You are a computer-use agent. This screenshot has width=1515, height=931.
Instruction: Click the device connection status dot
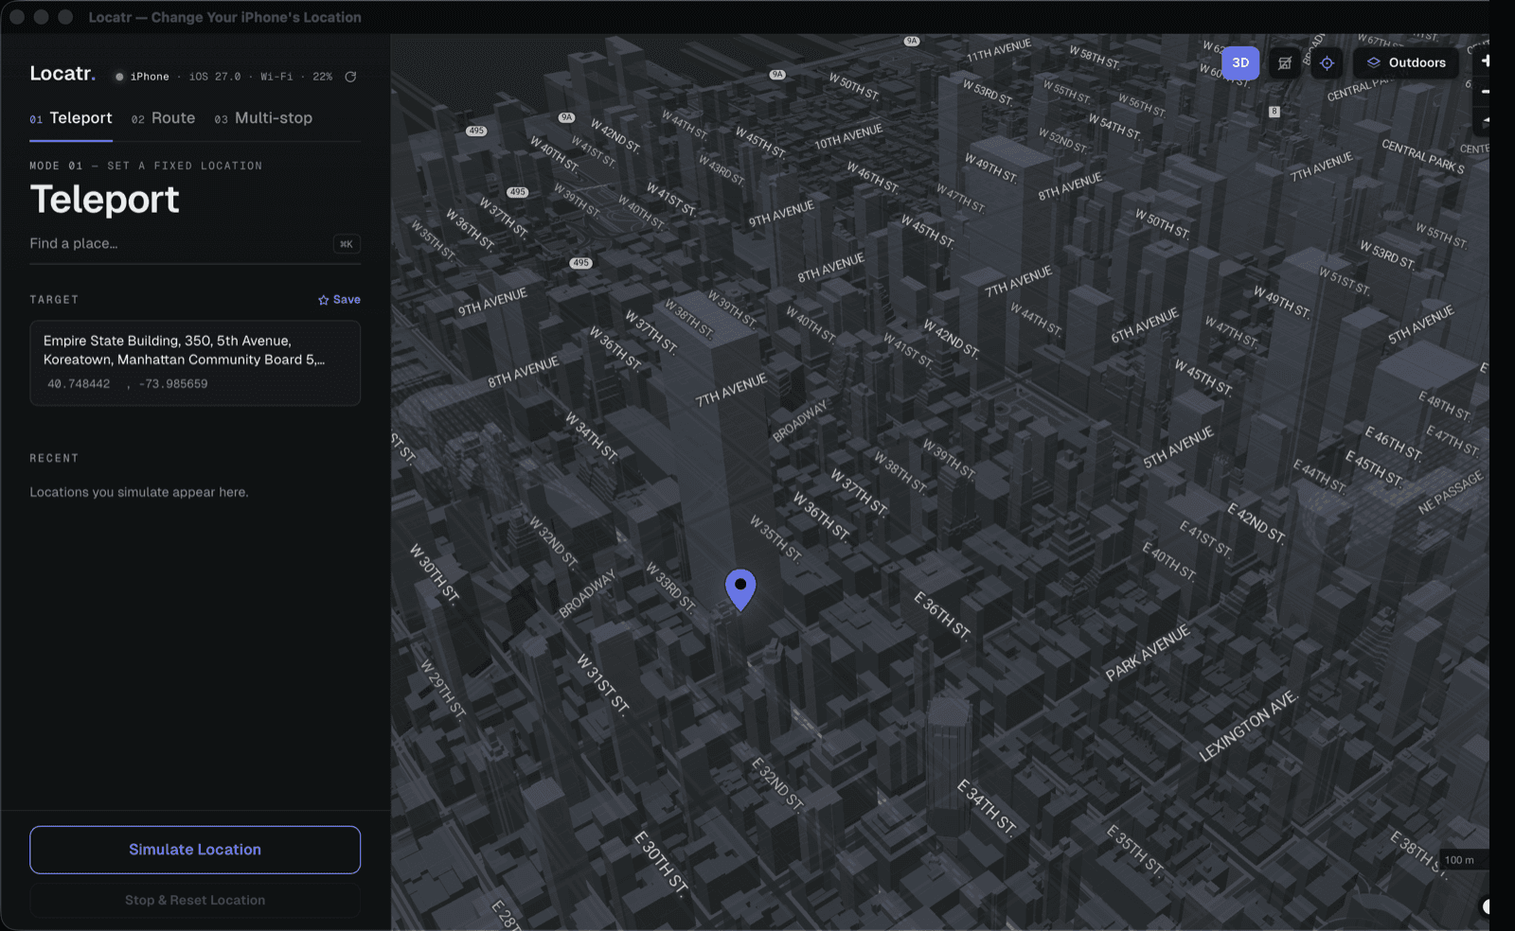tap(119, 77)
